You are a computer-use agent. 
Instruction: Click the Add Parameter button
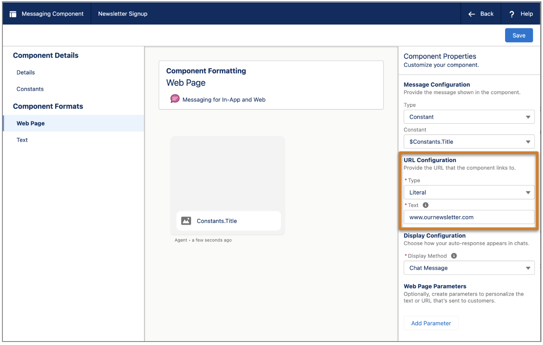[x=431, y=323]
